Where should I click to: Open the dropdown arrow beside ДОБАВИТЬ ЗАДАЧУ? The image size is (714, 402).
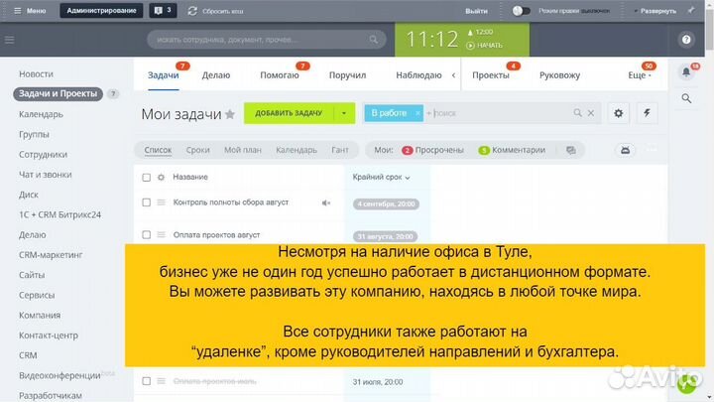[344, 113]
